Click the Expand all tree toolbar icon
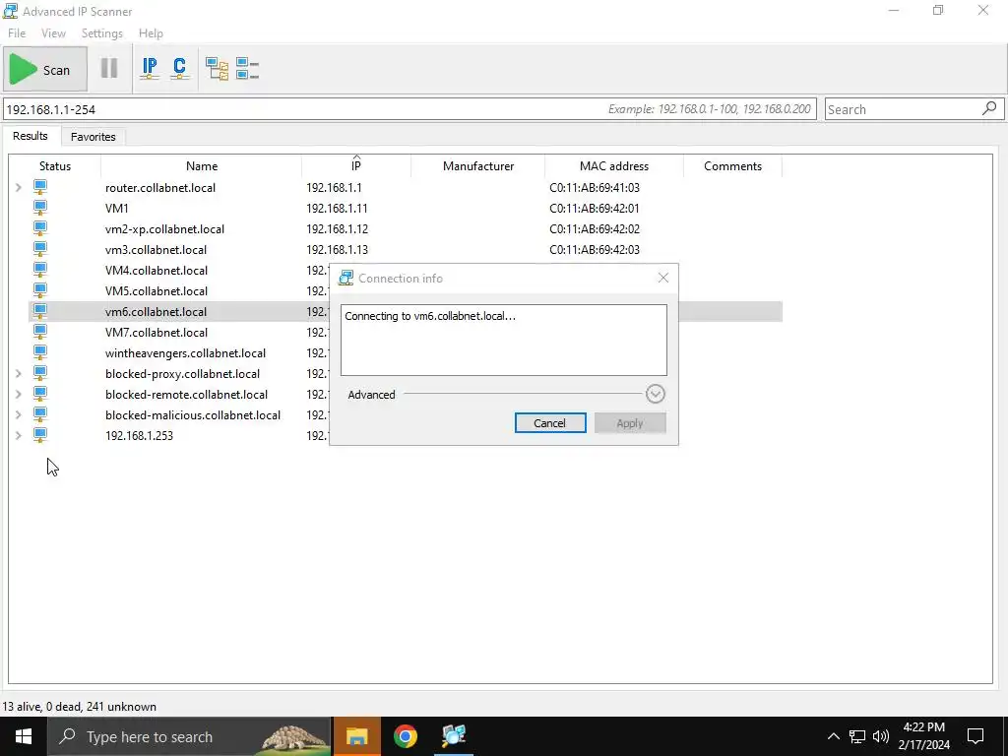The image size is (1008, 756). [x=217, y=68]
